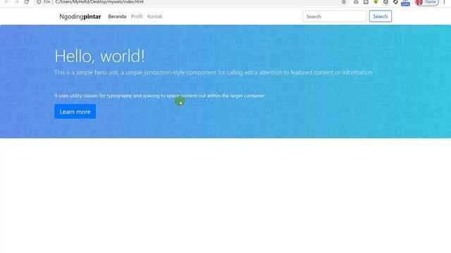The image size is (451, 253).
Task: Click the Learn more button
Action: tap(75, 112)
